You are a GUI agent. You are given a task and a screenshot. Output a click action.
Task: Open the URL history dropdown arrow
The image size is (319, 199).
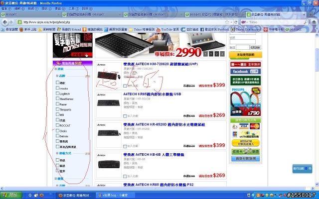point(231,22)
